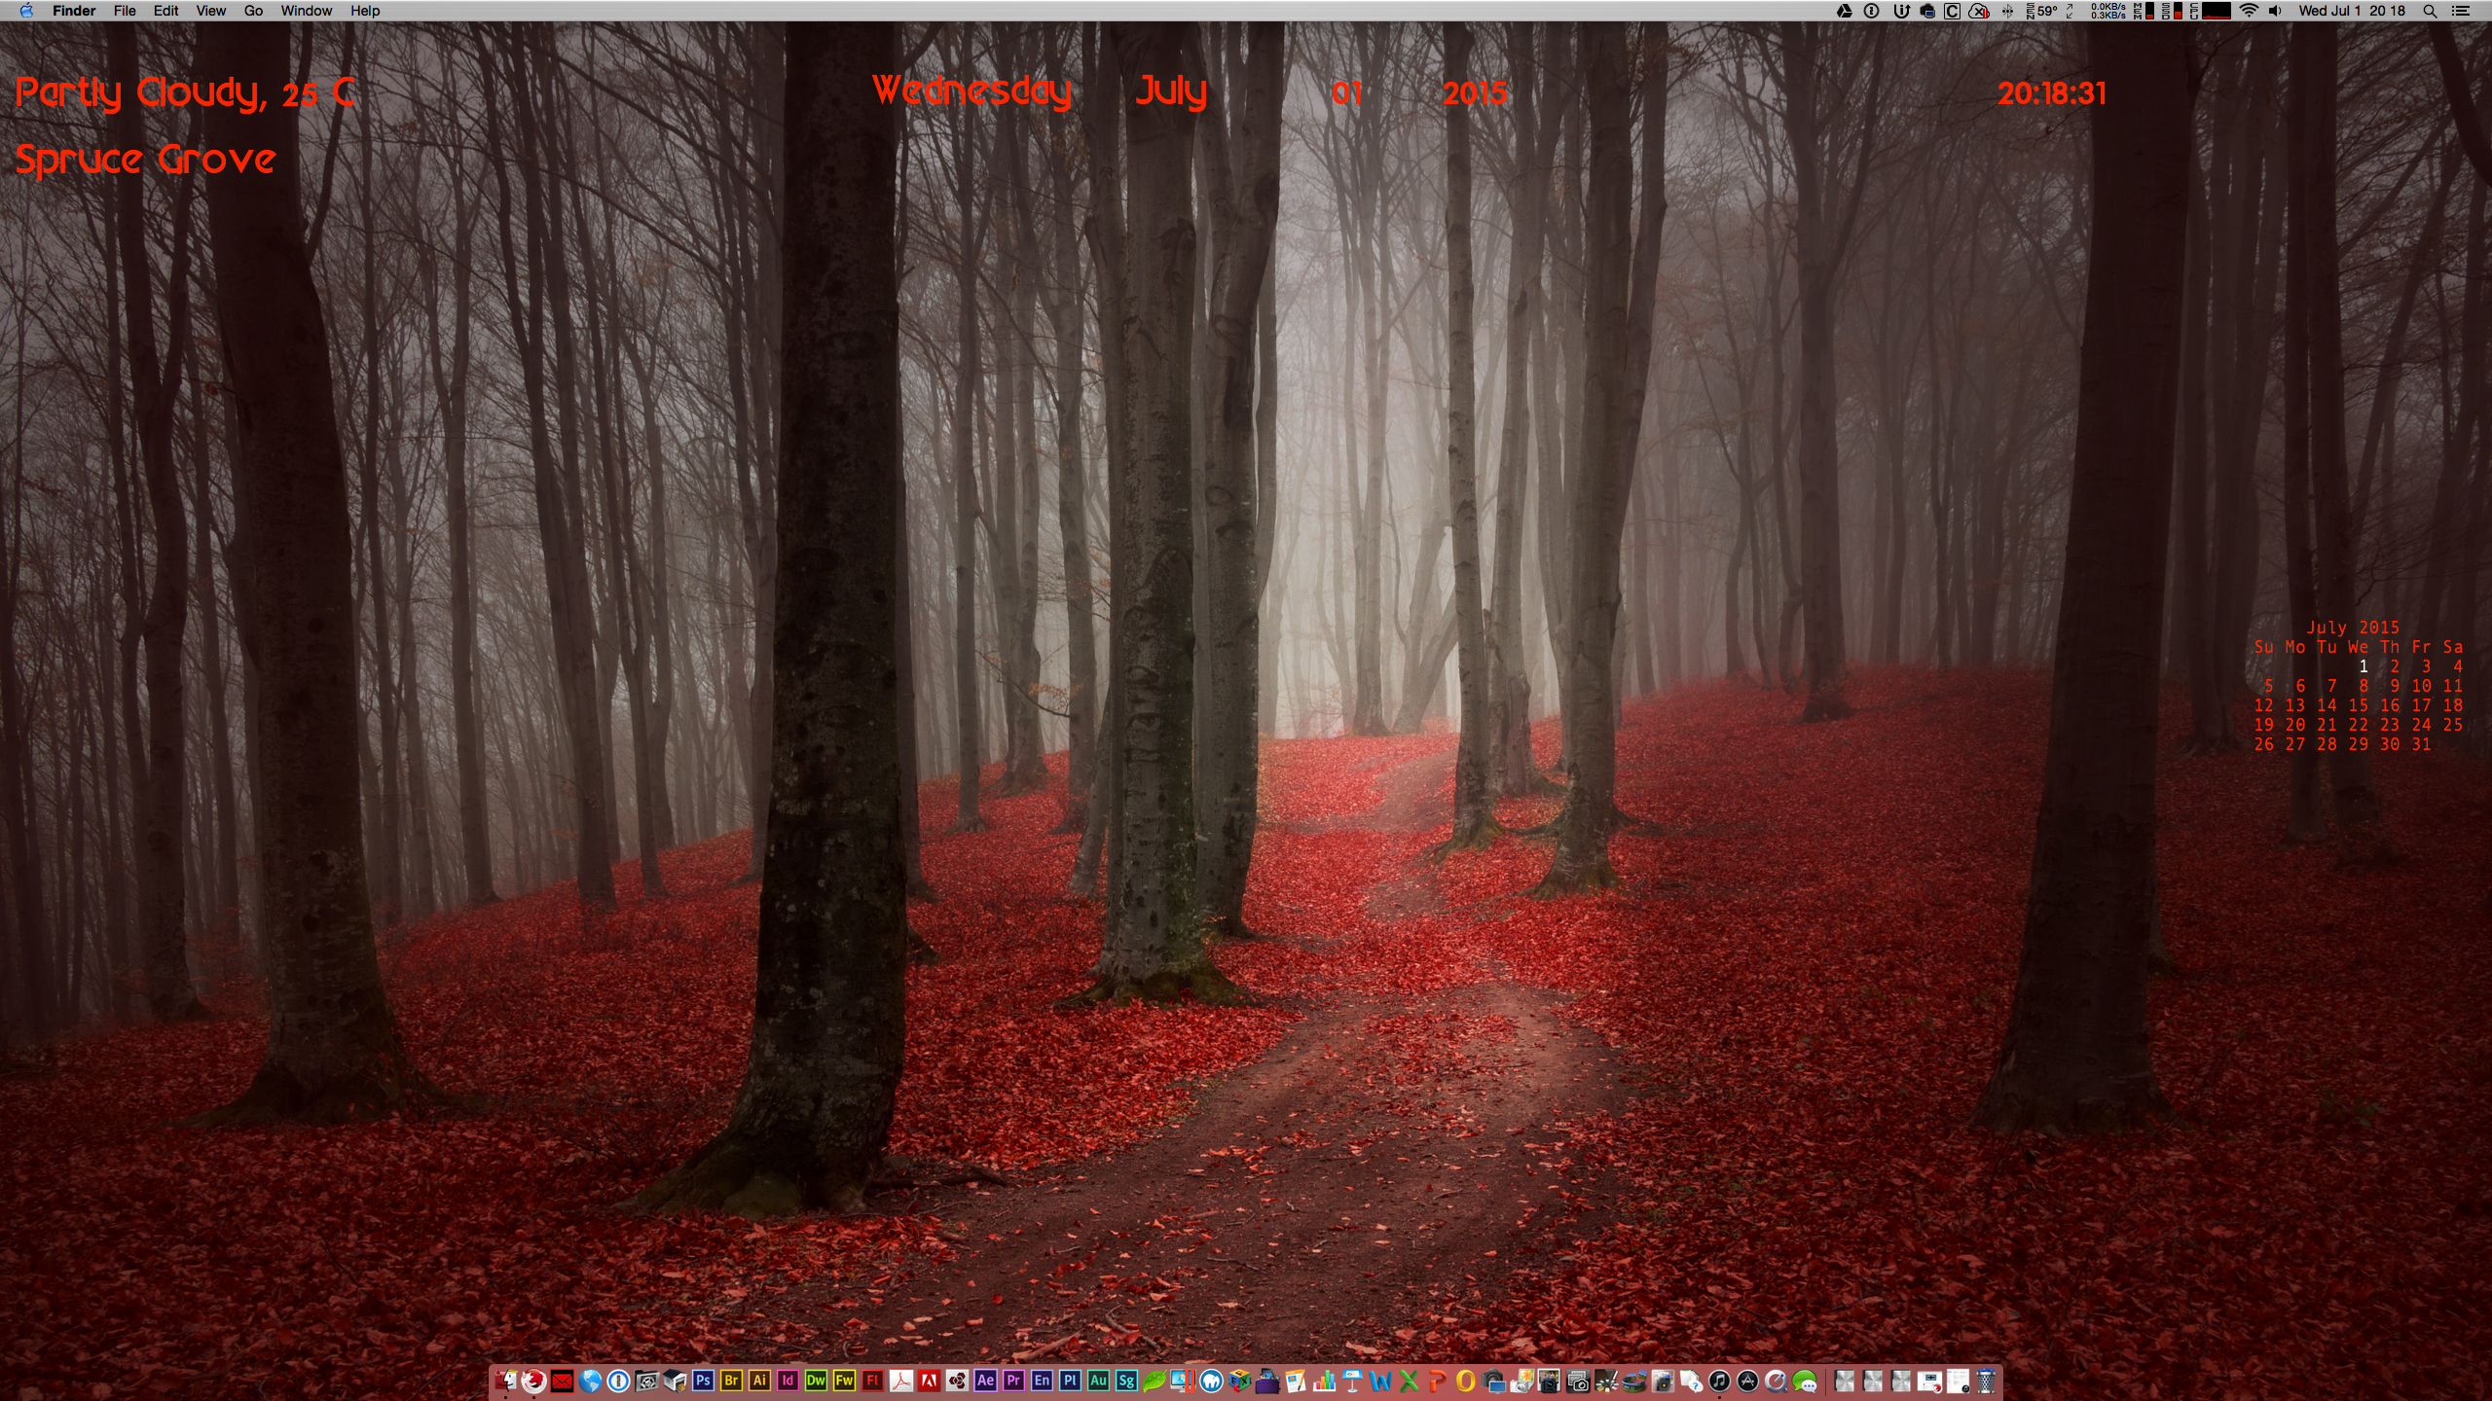Click the Spotlight search icon

[x=2430, y=11]
